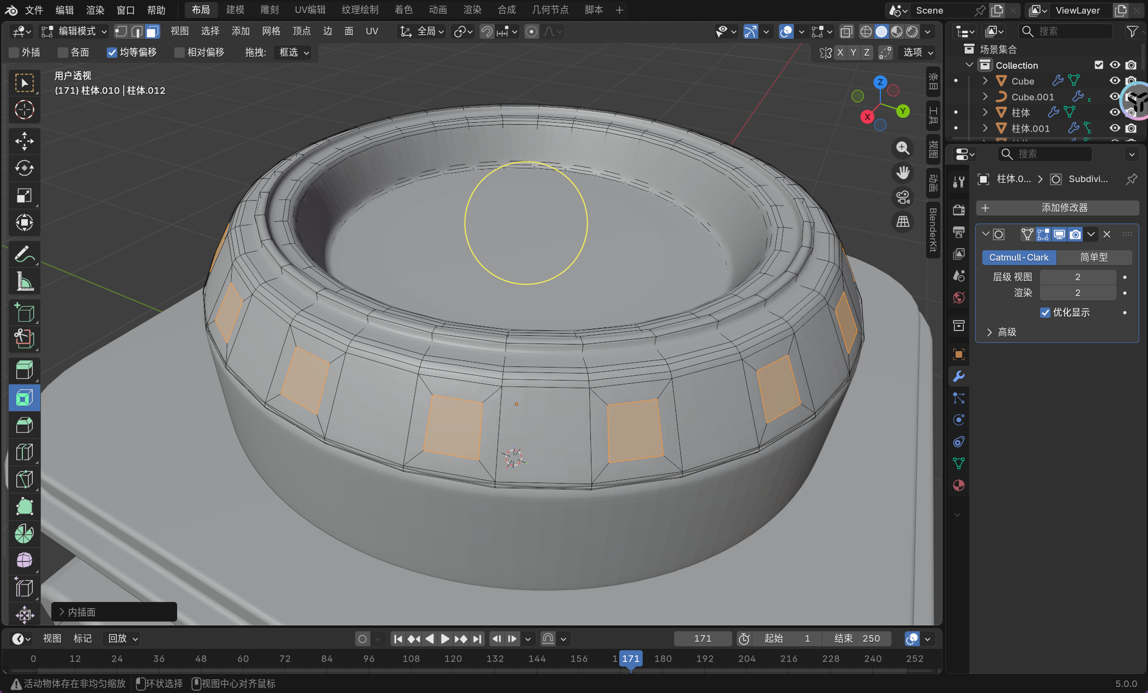
Task: Expand 柱体.001 in outliner tree
Action: [x=985, y=128]
